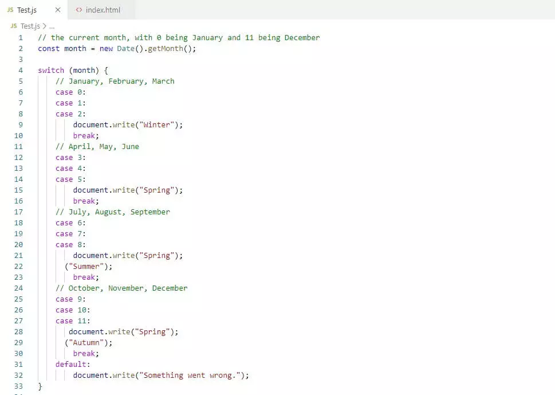Select the Test.js tab label
Screen dimensions: 555x395
click(27, 10)
